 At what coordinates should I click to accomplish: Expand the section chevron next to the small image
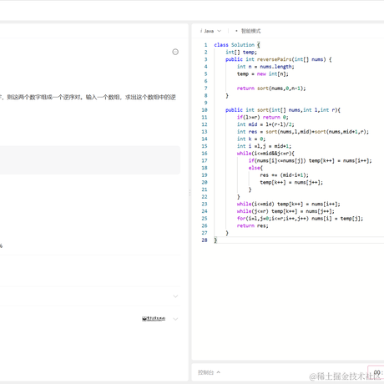pos(175,319)
